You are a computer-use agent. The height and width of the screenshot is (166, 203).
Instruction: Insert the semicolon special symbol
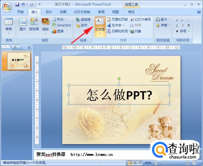click(x=177, y=25)
